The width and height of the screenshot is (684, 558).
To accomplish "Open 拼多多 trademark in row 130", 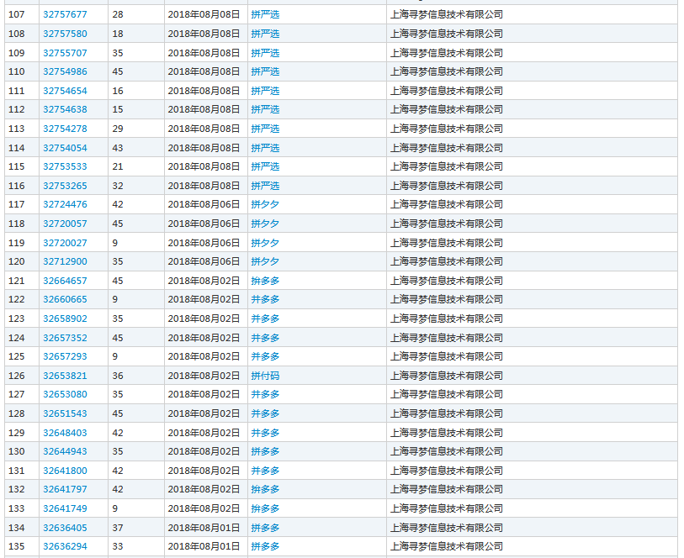I will coord(265,451).
